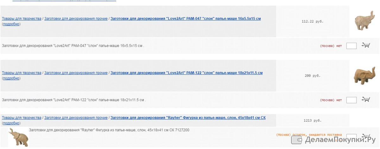Screen dimensions: 380x149
Task: Go to "Товары для творчества" in first breadcrumb
Action: pos(22,19)
